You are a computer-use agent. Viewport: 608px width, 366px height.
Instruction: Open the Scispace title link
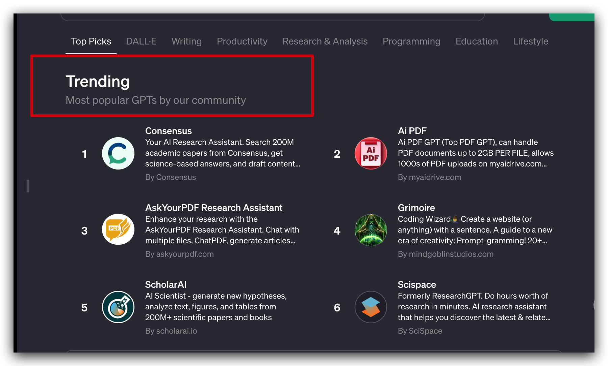pos(417,285)
